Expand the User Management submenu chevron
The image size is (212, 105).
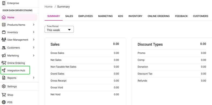[x=34, y=40]
